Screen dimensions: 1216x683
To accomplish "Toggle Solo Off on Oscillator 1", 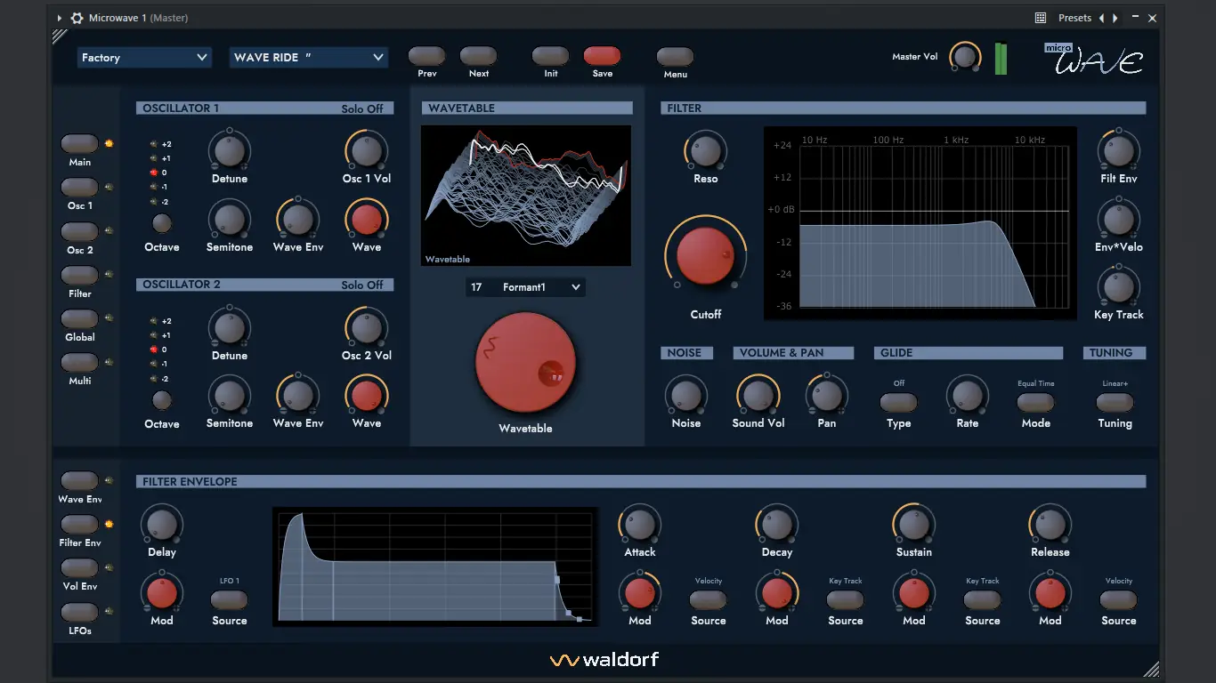I will coord(363,108).
